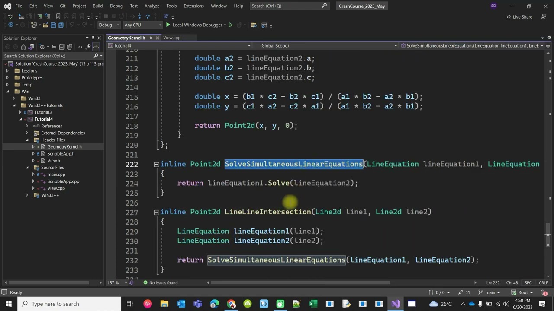Click the Live Share button
Screen dimensions: 554x311
(519, 17)
